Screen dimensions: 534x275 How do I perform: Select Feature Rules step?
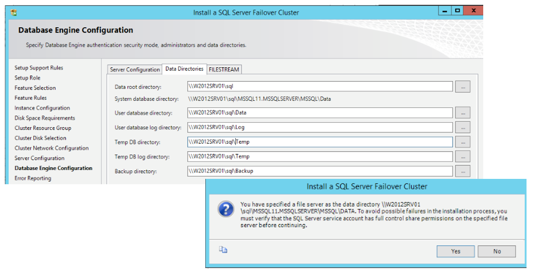pyautogui.click(x=30, y=98)
